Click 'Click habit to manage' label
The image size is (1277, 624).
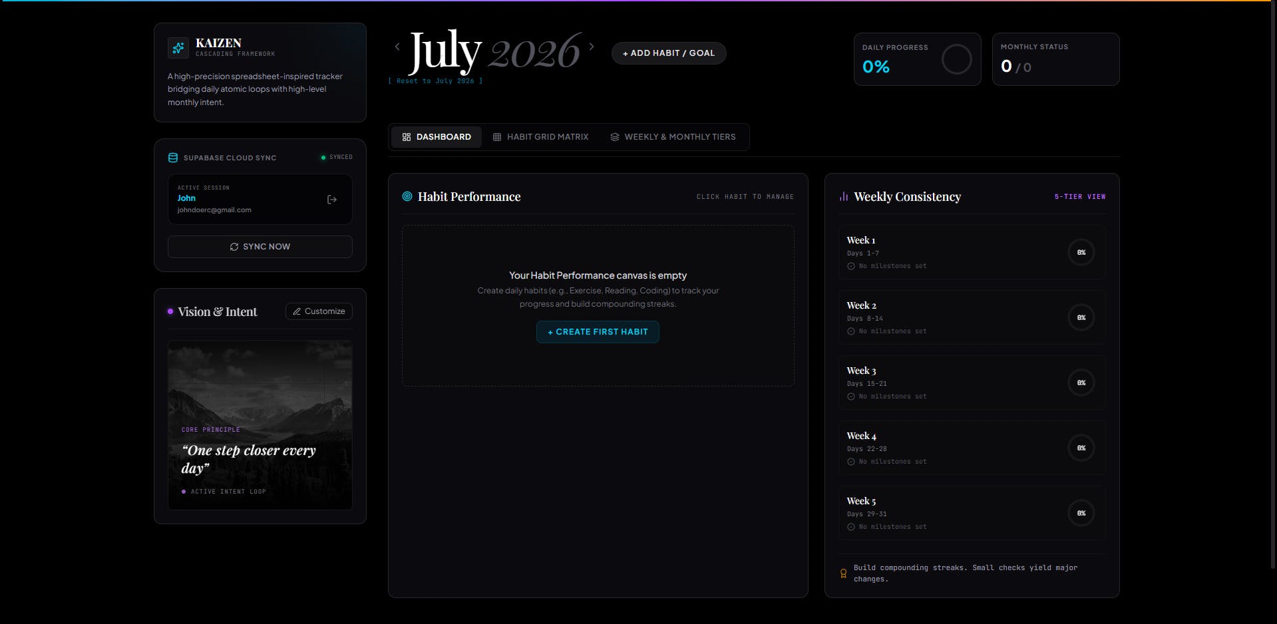745,197
